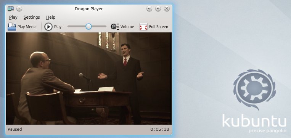This screenshot has width=291, height=138.
Task: Toggle the round pin-on-all-desktops titlebar button
Action: [19, 9]
